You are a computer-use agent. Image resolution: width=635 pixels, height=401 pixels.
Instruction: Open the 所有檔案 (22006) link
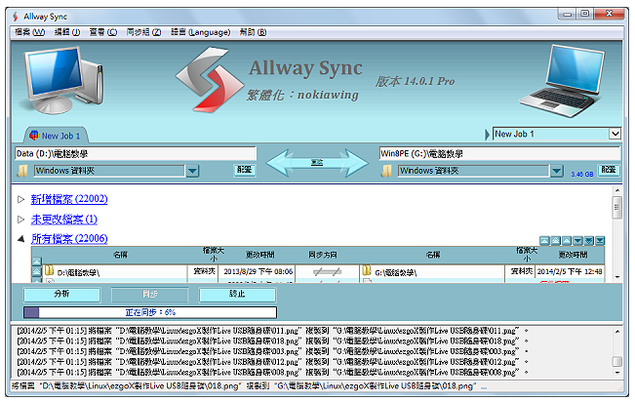click(x=69, y=239)
